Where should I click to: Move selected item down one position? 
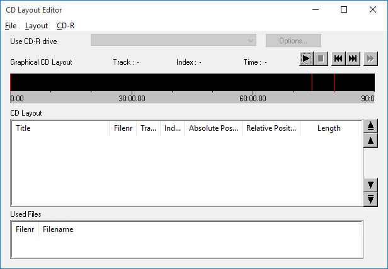click(370, 185)
